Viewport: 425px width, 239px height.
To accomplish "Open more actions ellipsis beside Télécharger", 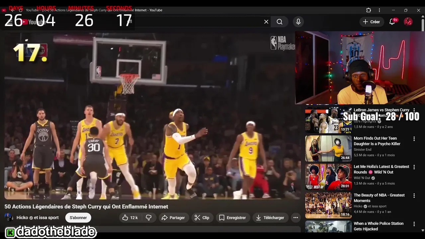I will 296,218.
